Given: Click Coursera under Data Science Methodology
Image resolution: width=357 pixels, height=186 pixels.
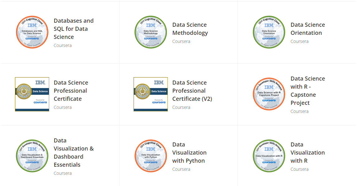Looking at the screenshot, I should [181, 41].
